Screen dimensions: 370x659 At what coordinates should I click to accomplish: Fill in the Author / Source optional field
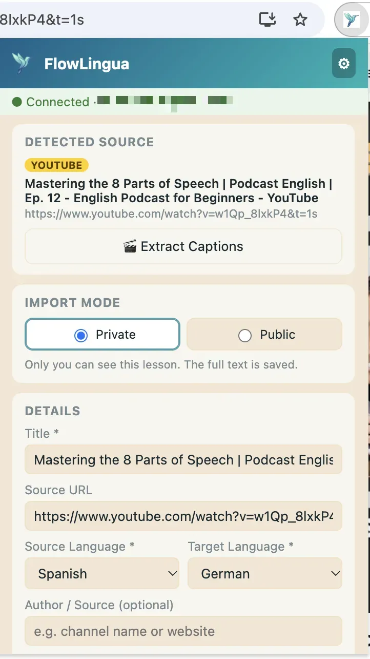click(x=183, y=631)
